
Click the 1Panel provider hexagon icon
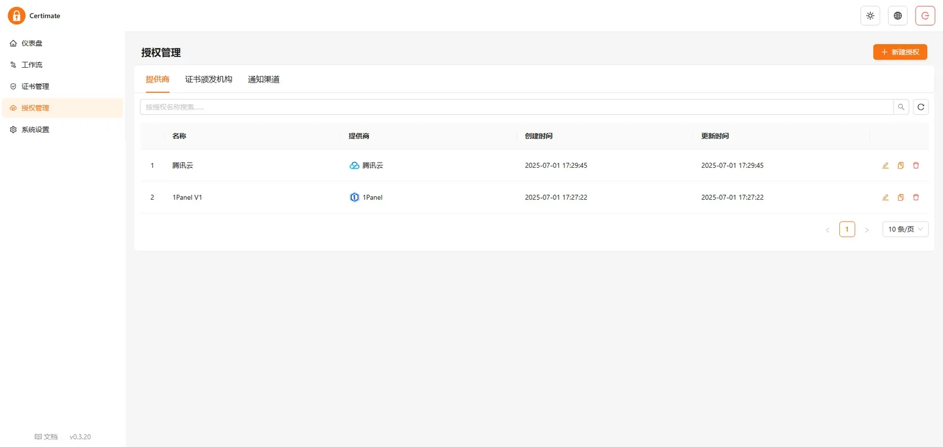tap(354, 197)
